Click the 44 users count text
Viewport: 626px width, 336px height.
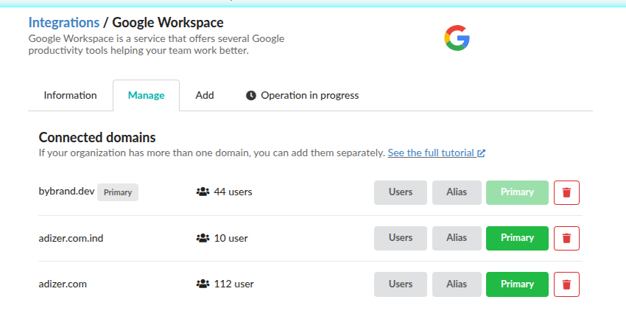coord(233,192)
